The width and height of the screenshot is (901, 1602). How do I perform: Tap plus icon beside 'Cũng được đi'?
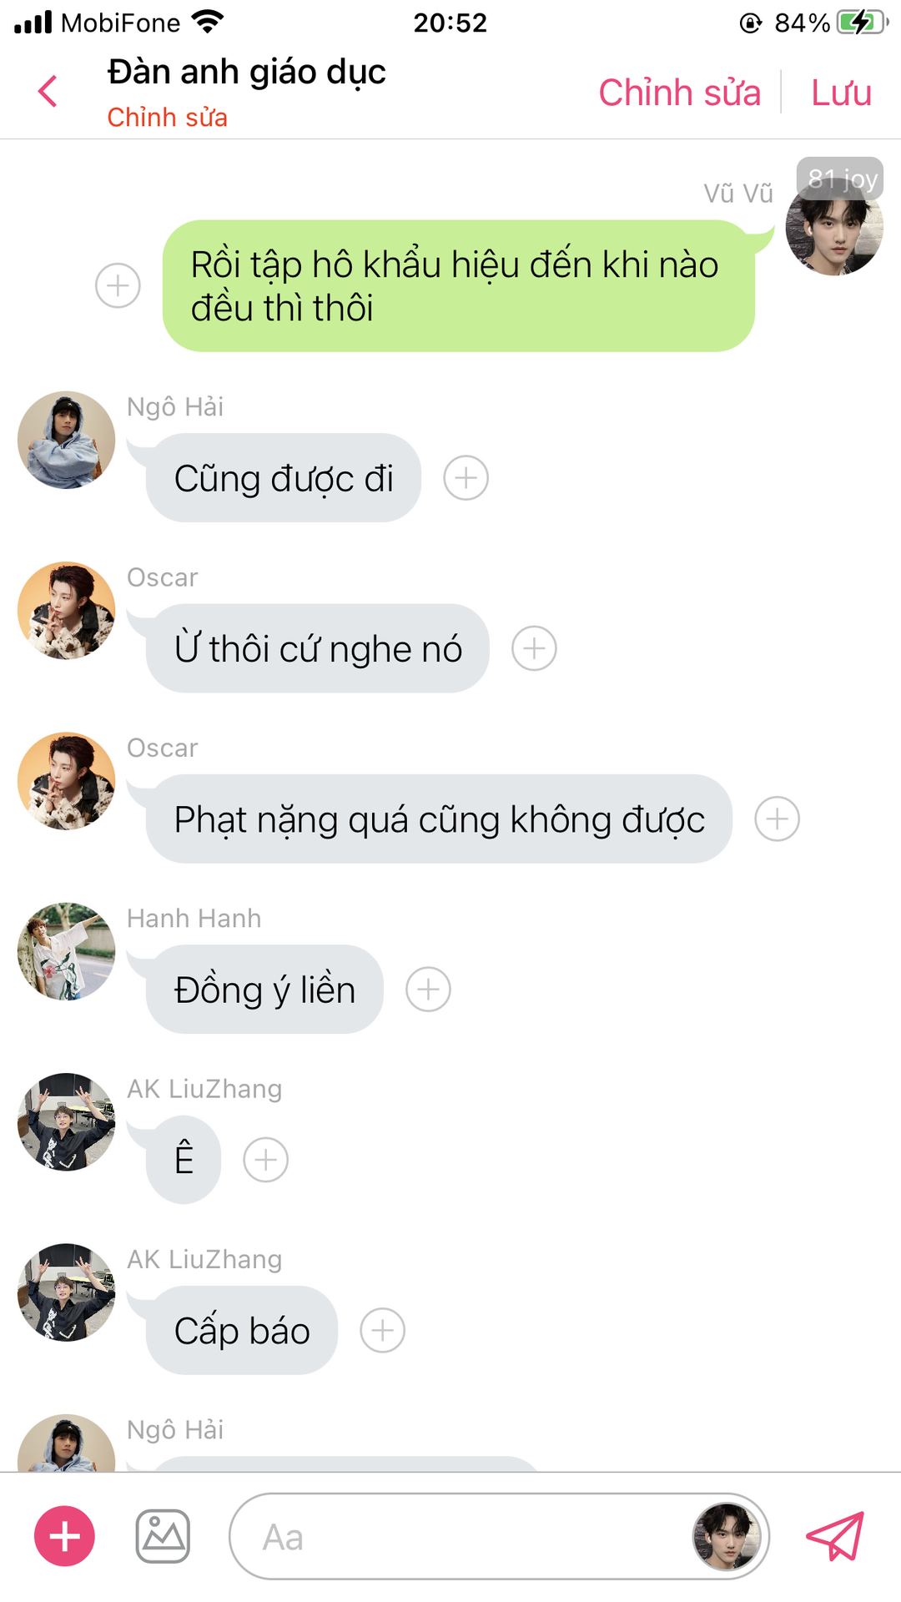tap(466, 478)
